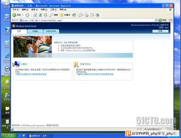This screenshot has height=138, width=181.
Task: Click the Edit toolbar icon beside printer
Action: 92,15
